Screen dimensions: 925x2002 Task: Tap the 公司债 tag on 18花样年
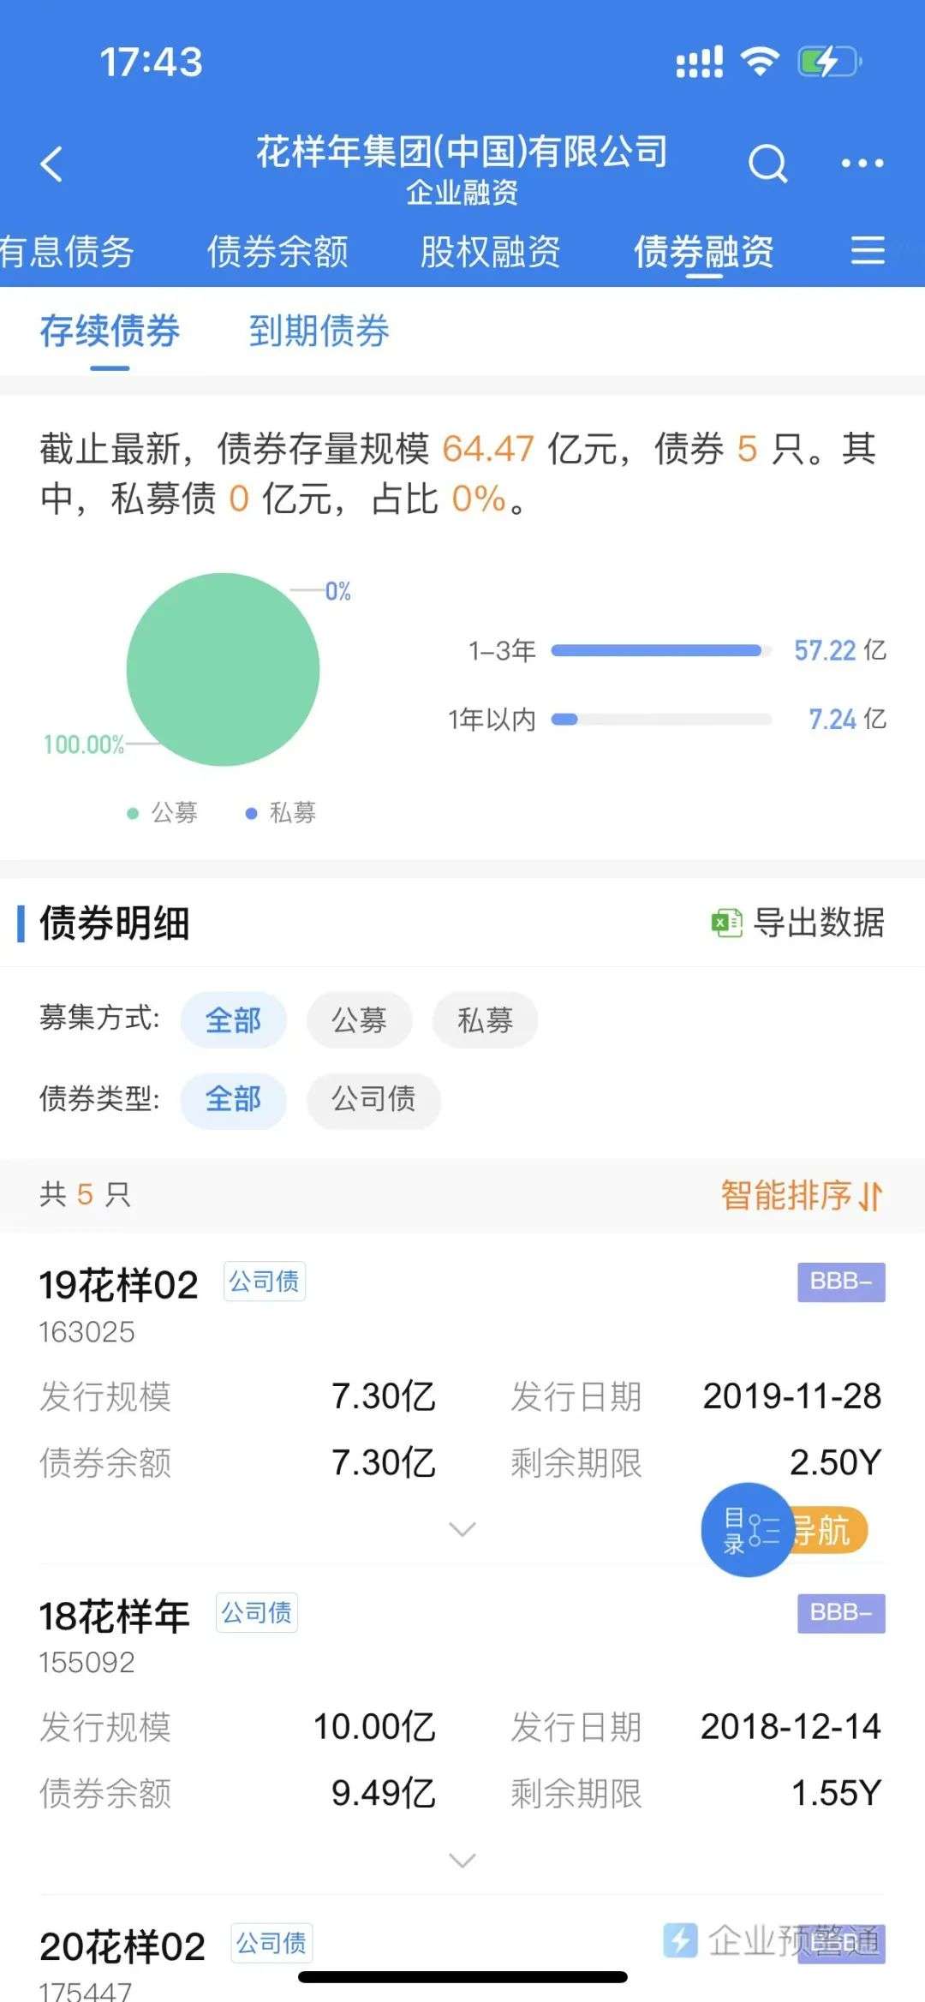coord(257,1613)
